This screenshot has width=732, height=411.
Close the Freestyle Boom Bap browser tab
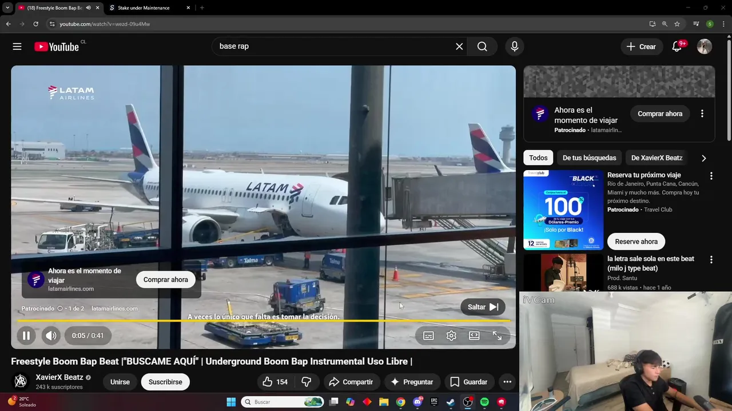click(97, 8)
